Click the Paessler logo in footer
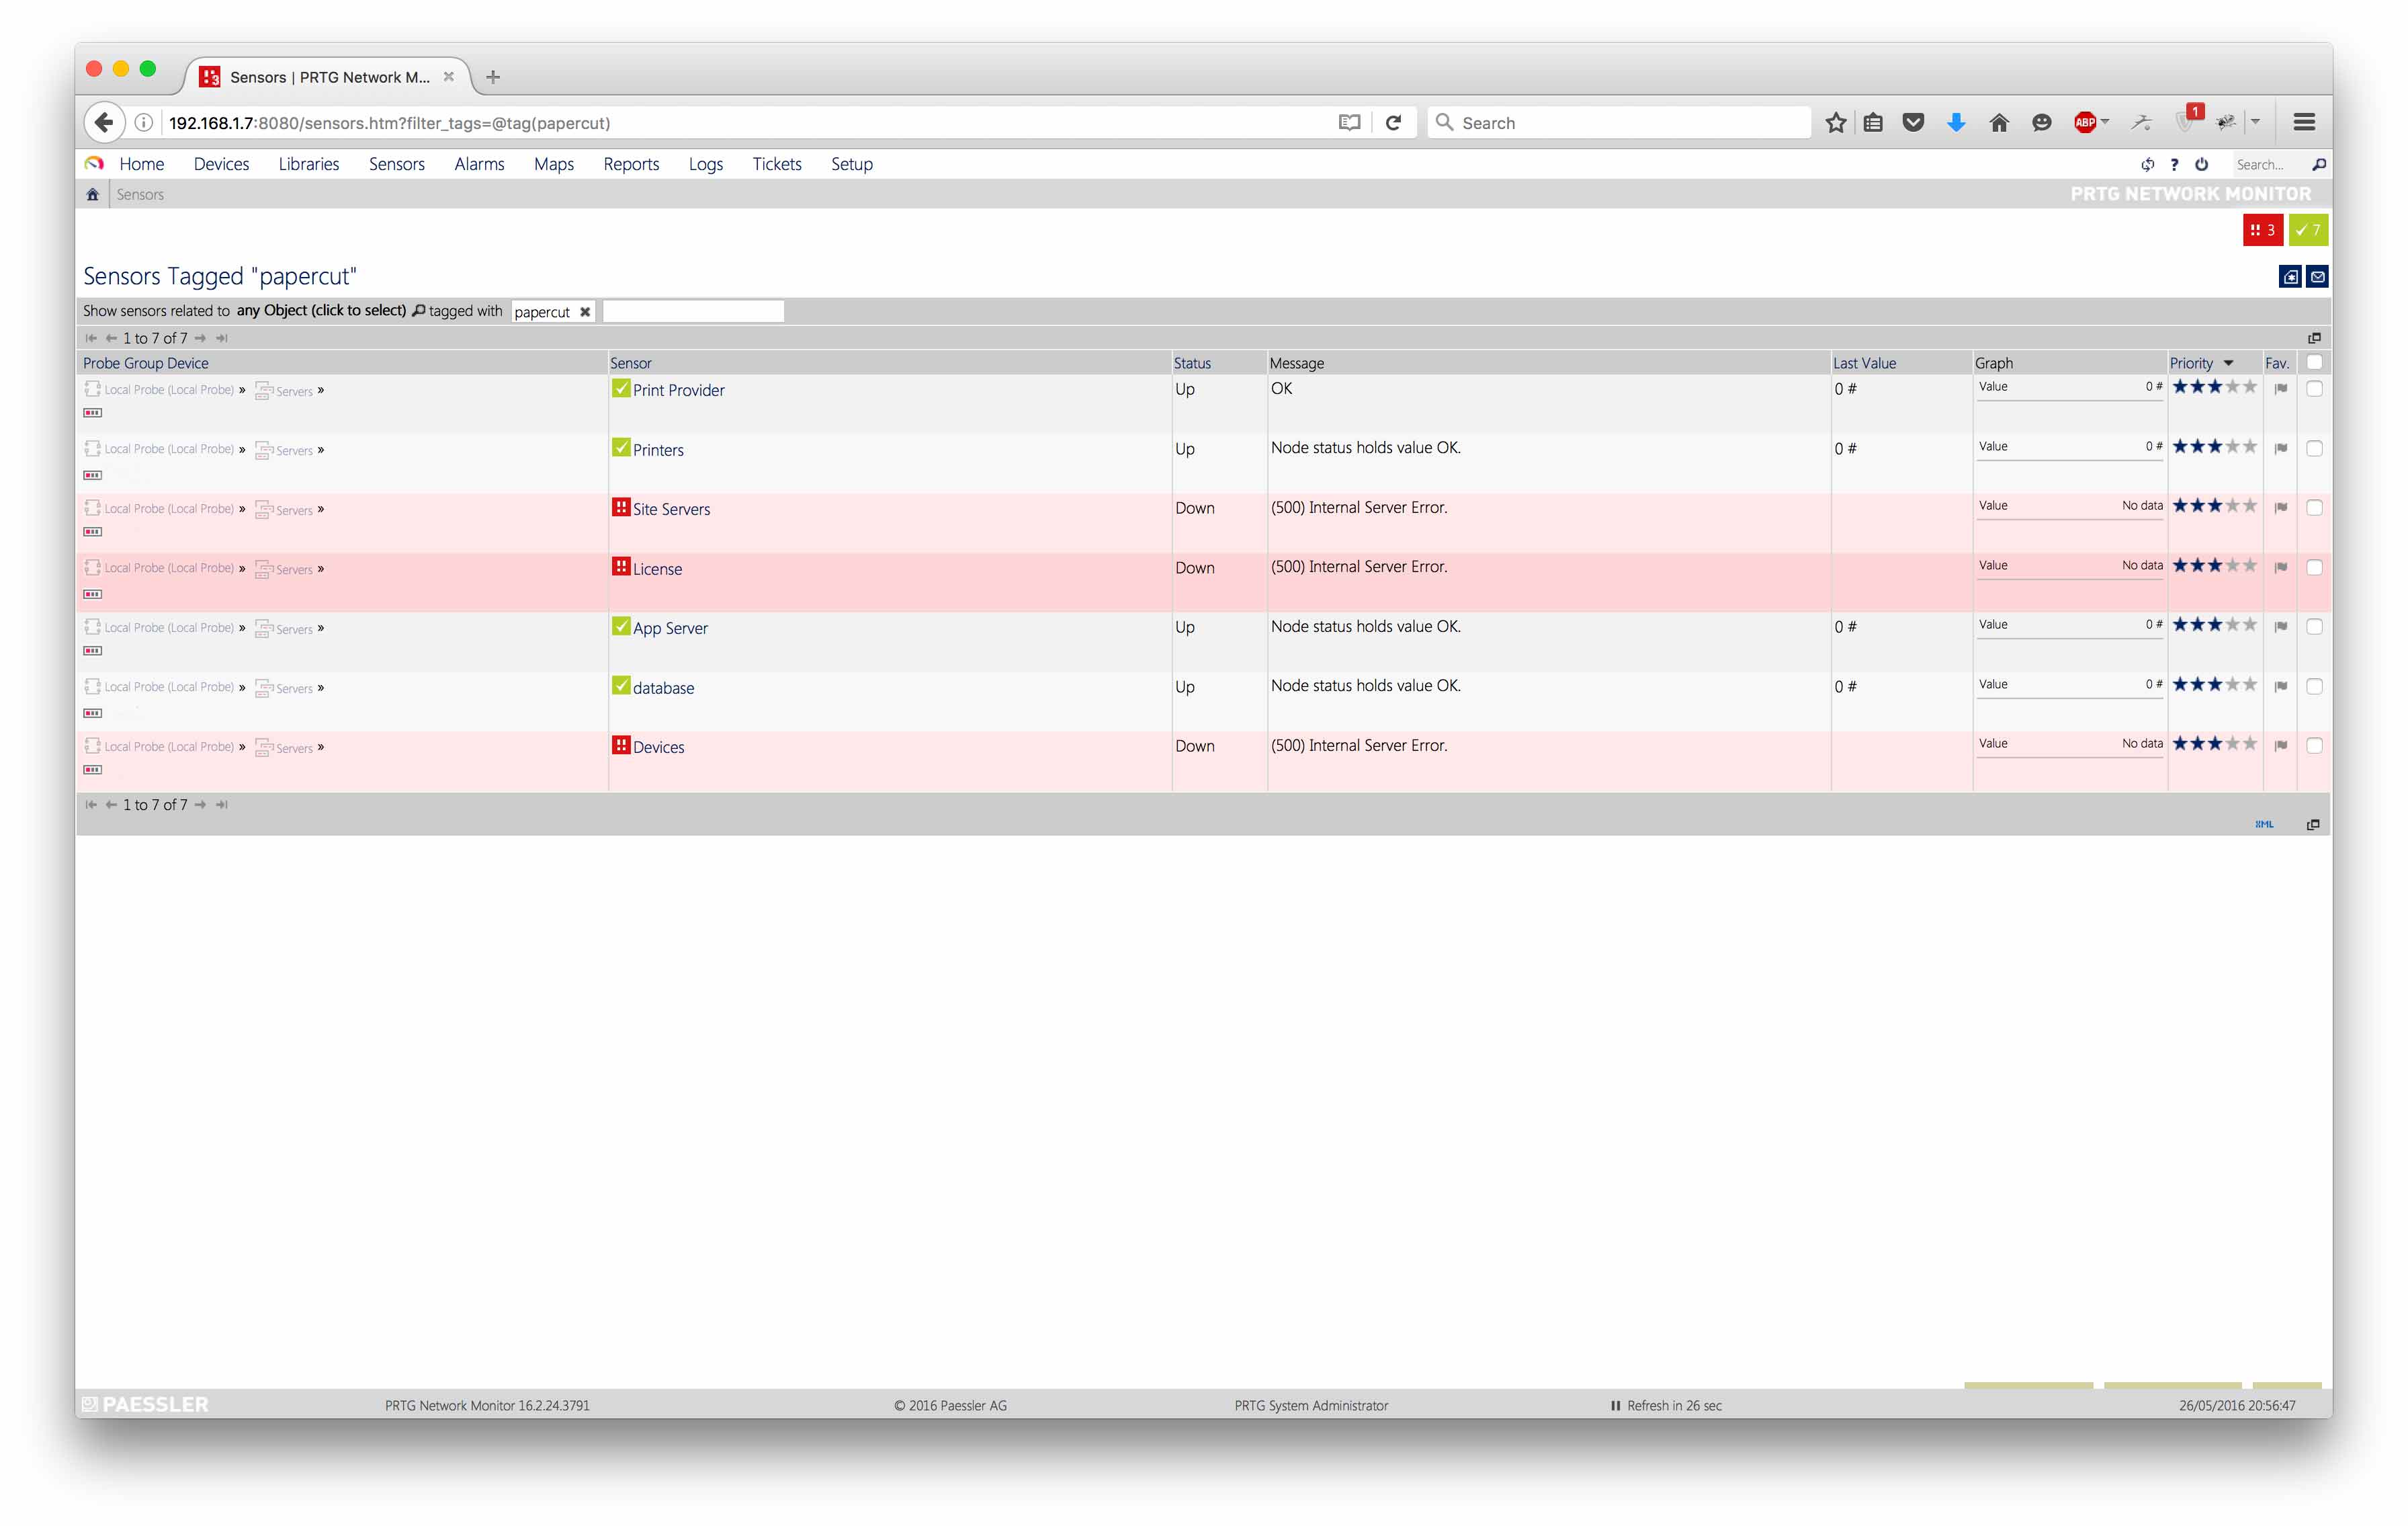 145,1404
